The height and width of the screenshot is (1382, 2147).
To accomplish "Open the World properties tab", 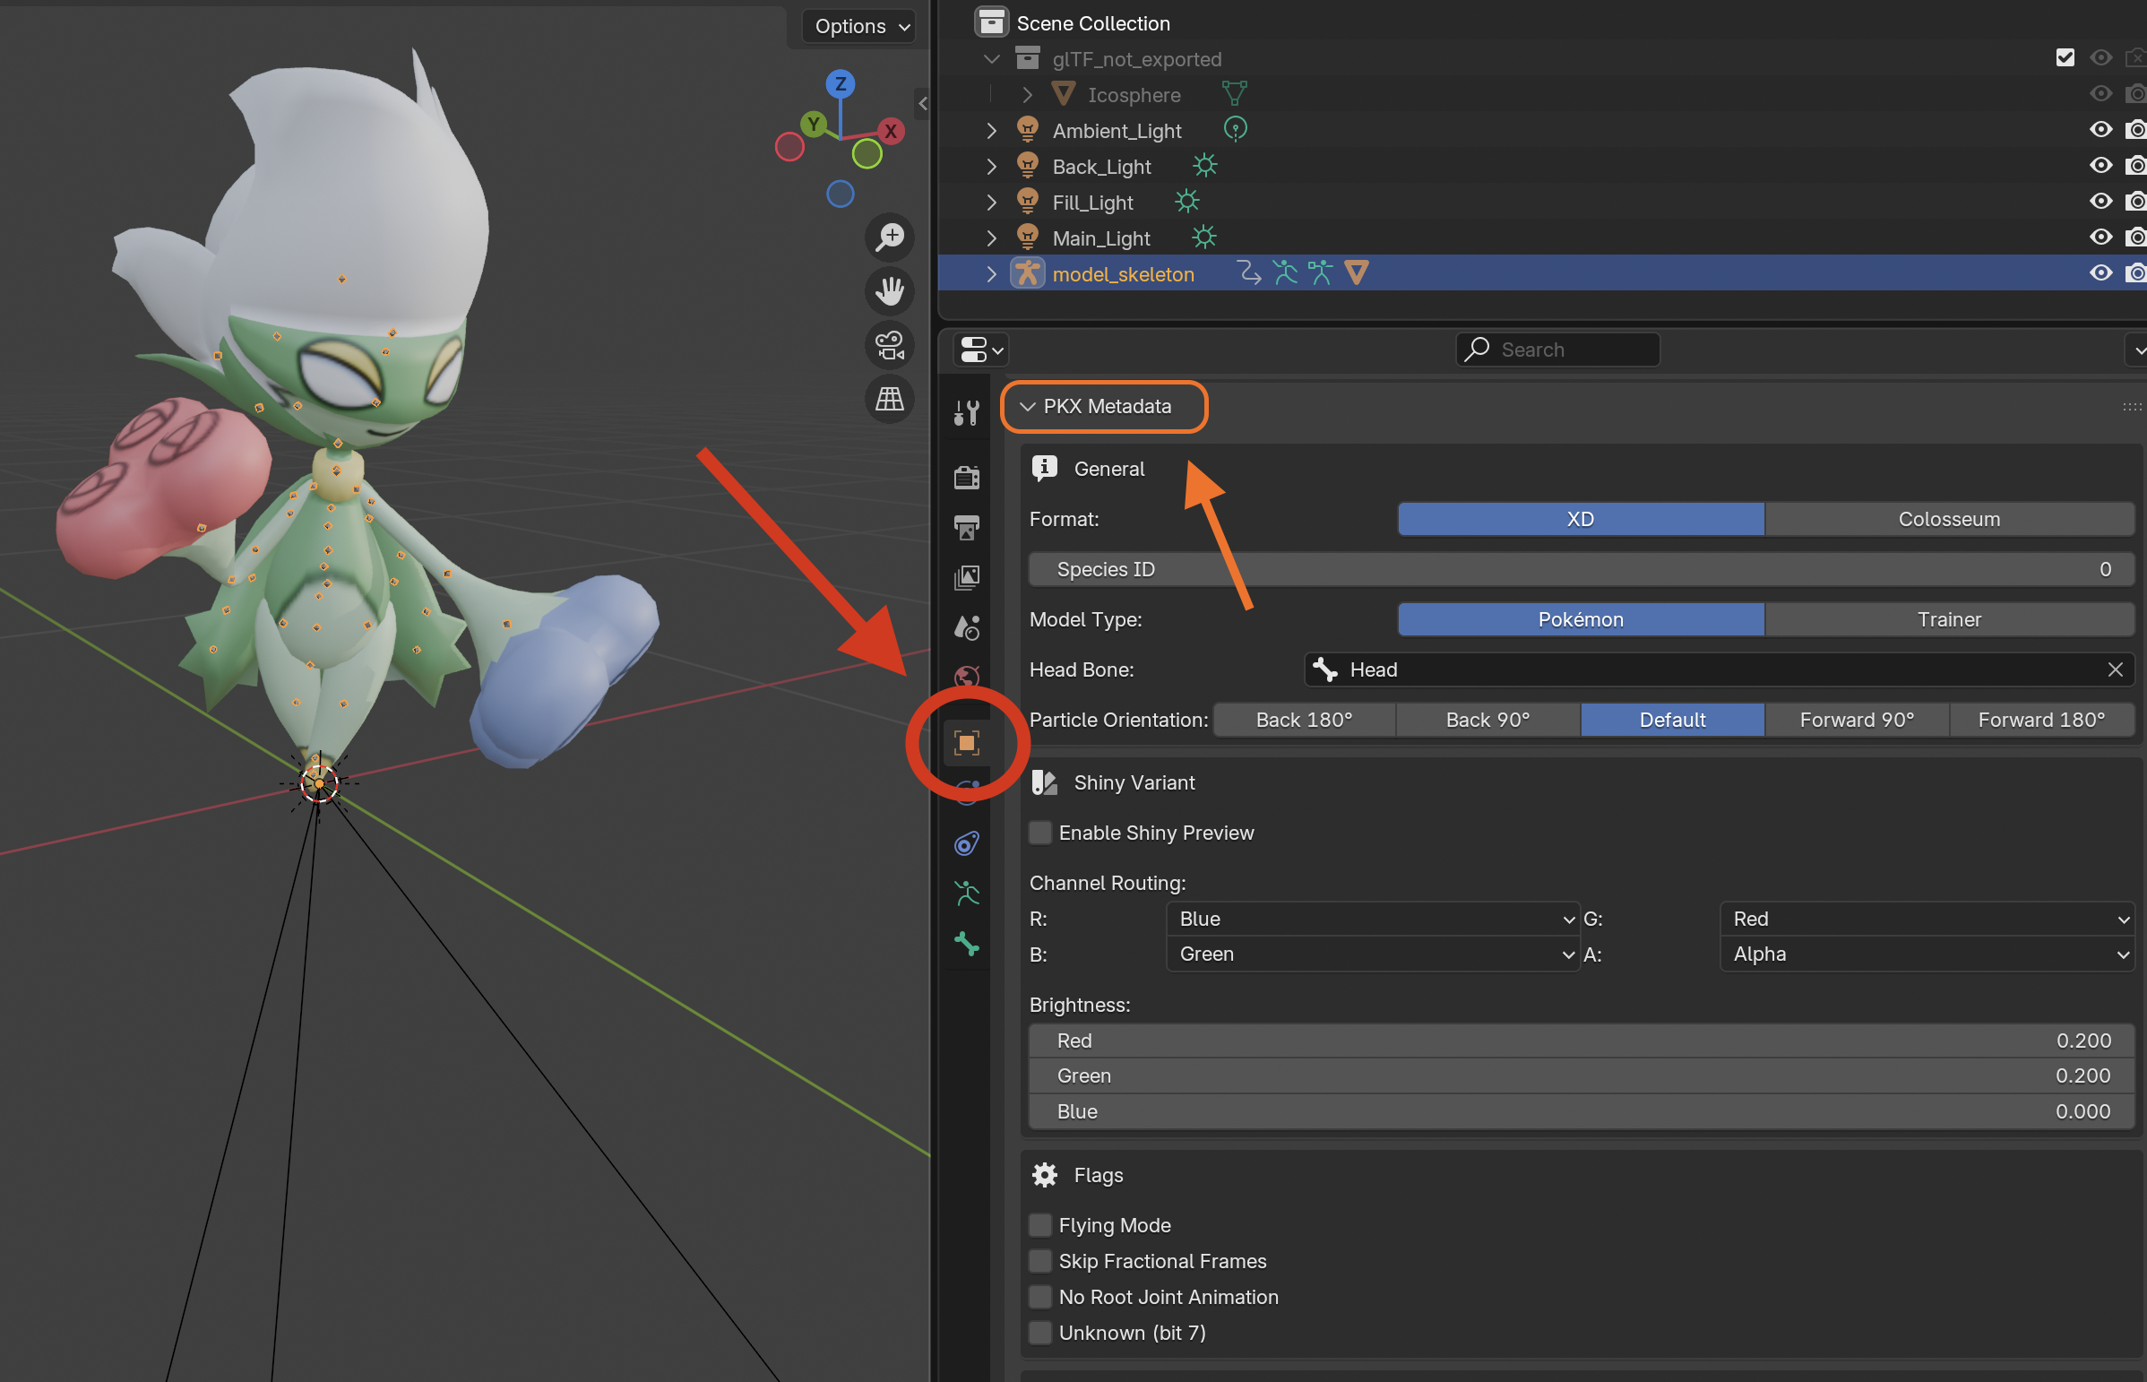I will pos(966,677).
